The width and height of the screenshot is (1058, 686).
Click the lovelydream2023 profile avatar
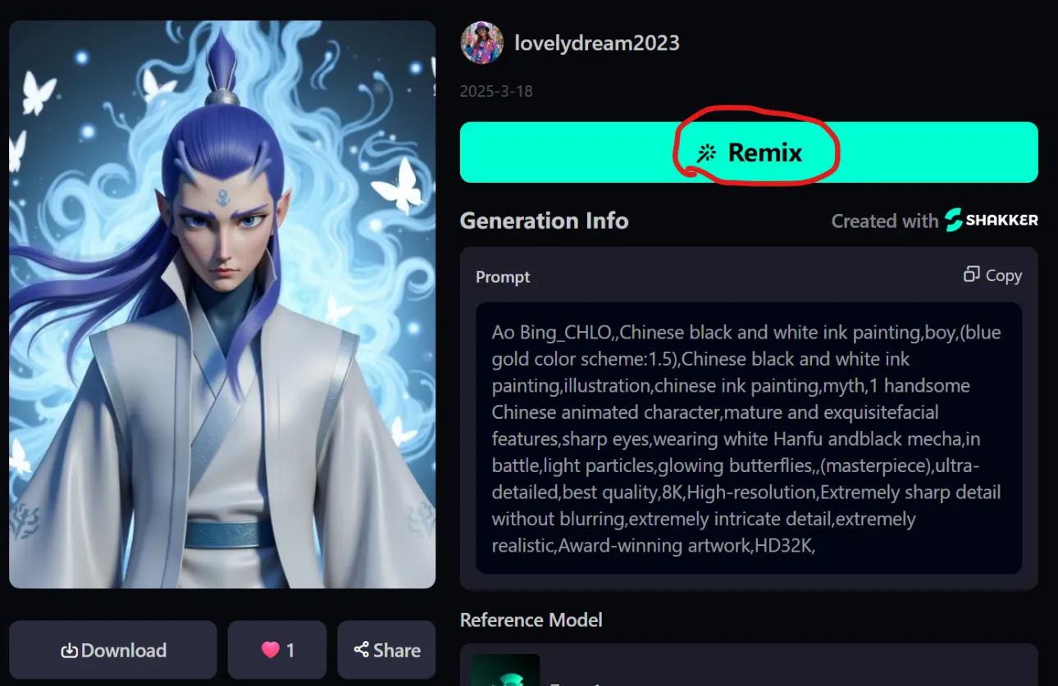[481, 43]
